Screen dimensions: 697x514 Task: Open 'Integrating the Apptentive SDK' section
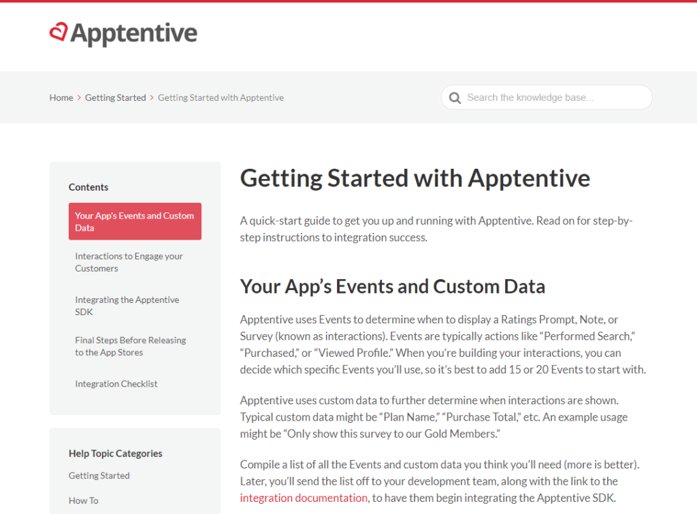pyautogui.click(x=127, y=305)
